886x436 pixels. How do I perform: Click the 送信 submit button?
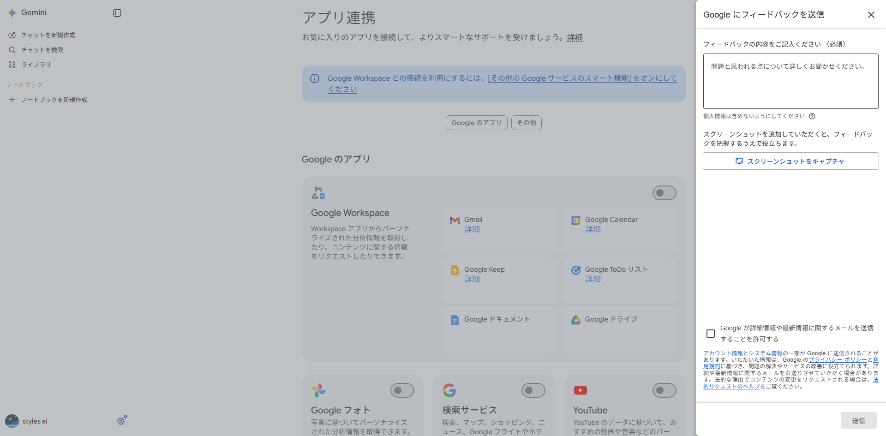pyautogui.click(x=859, y=420)
